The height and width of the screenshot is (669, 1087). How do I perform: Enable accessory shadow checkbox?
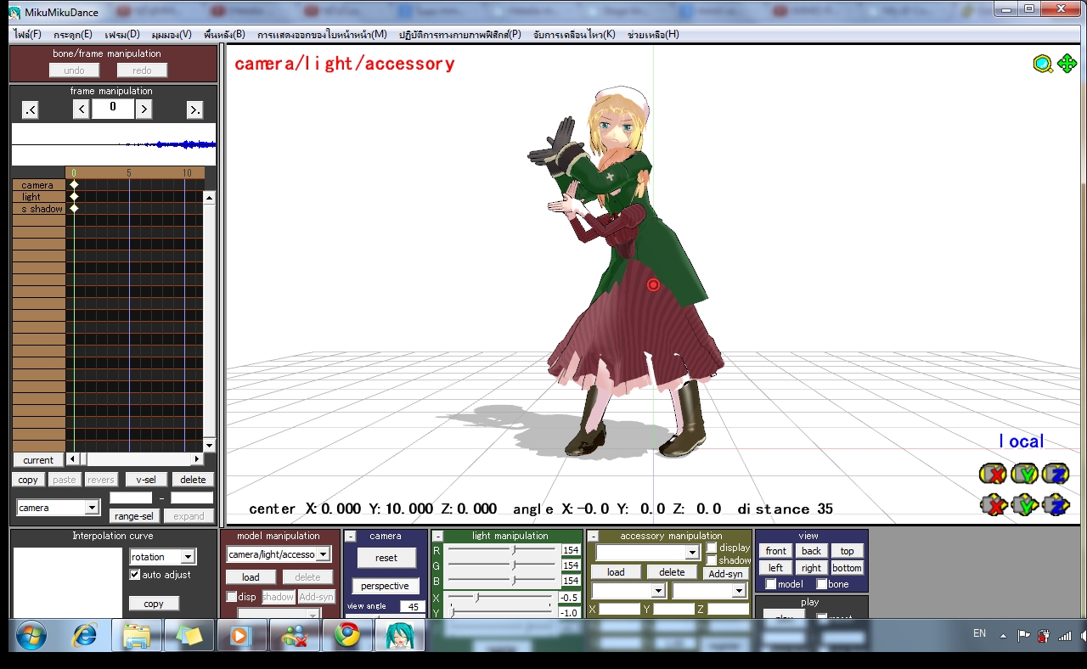(712, 560)
